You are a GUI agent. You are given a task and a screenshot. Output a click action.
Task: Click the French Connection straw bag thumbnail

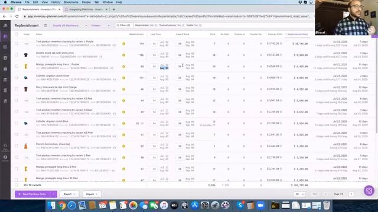click(x=26, y=146)
